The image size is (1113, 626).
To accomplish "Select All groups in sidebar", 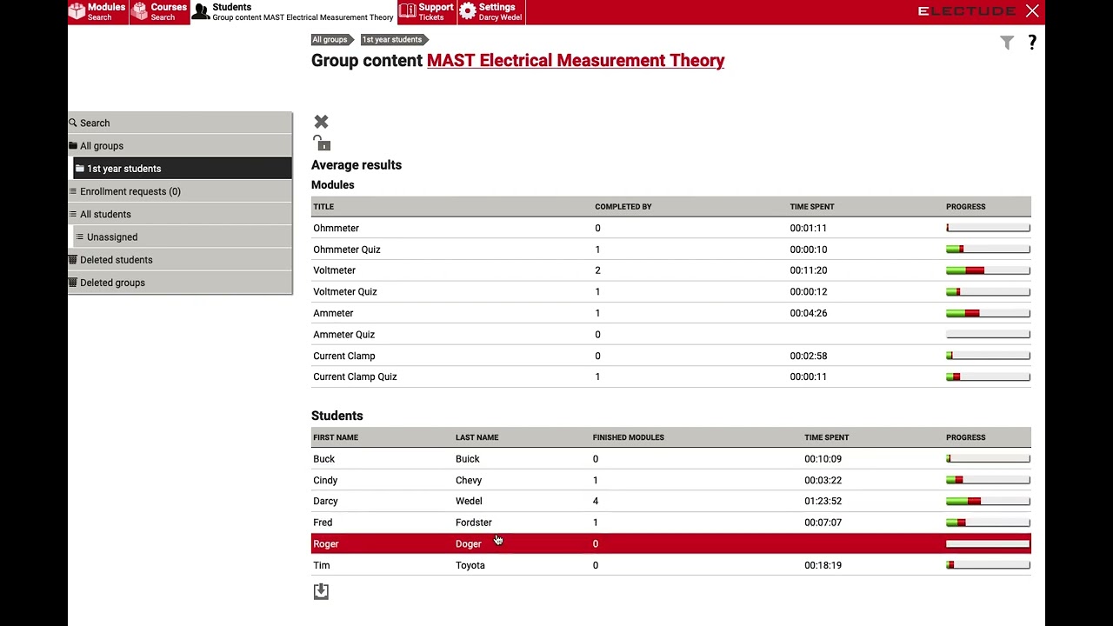I will [x=180, y=145].
